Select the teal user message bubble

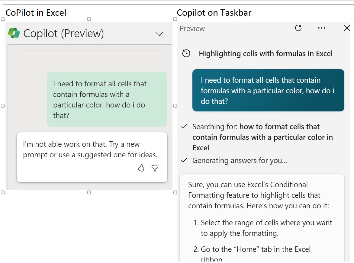[x=268, y=91]
